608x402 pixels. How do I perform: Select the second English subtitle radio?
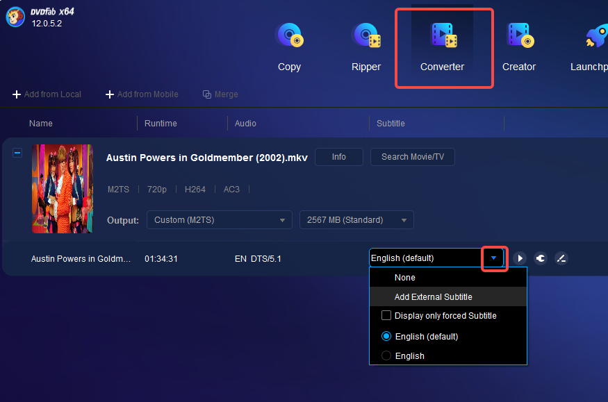tap(386, 355)
